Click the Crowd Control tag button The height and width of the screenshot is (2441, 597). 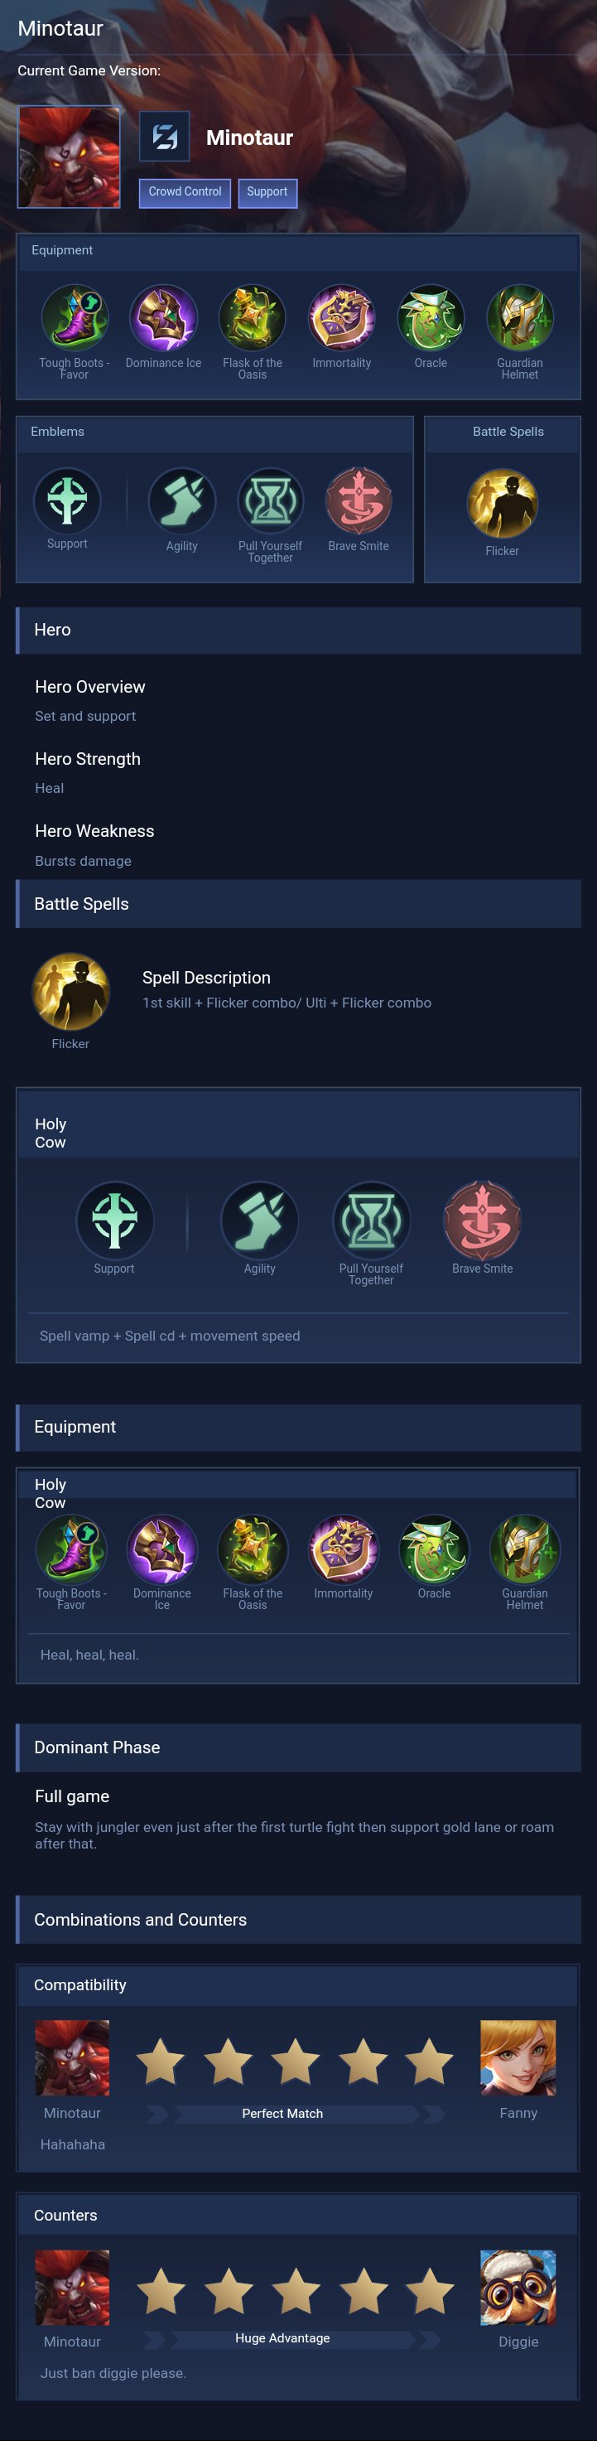pos(185,192)
